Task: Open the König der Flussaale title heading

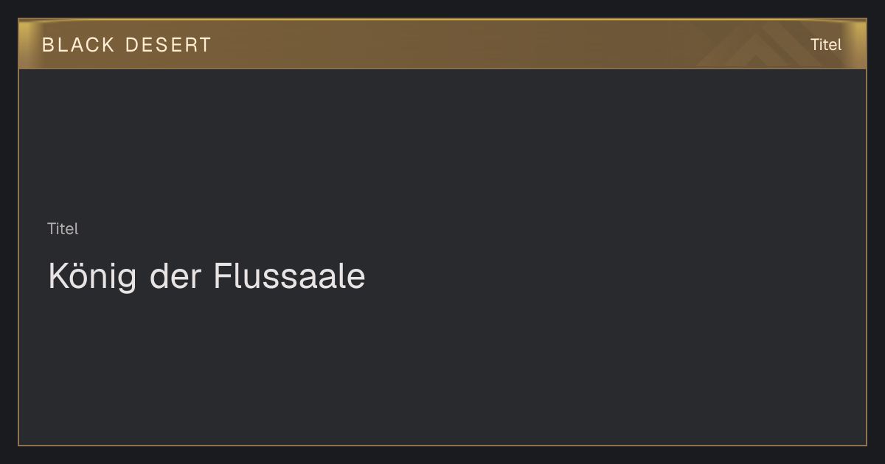Action: pos(206,277)
